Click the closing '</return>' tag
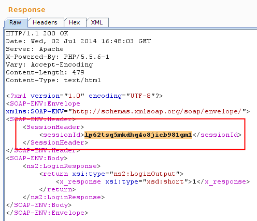 click(x=58, y=189)
